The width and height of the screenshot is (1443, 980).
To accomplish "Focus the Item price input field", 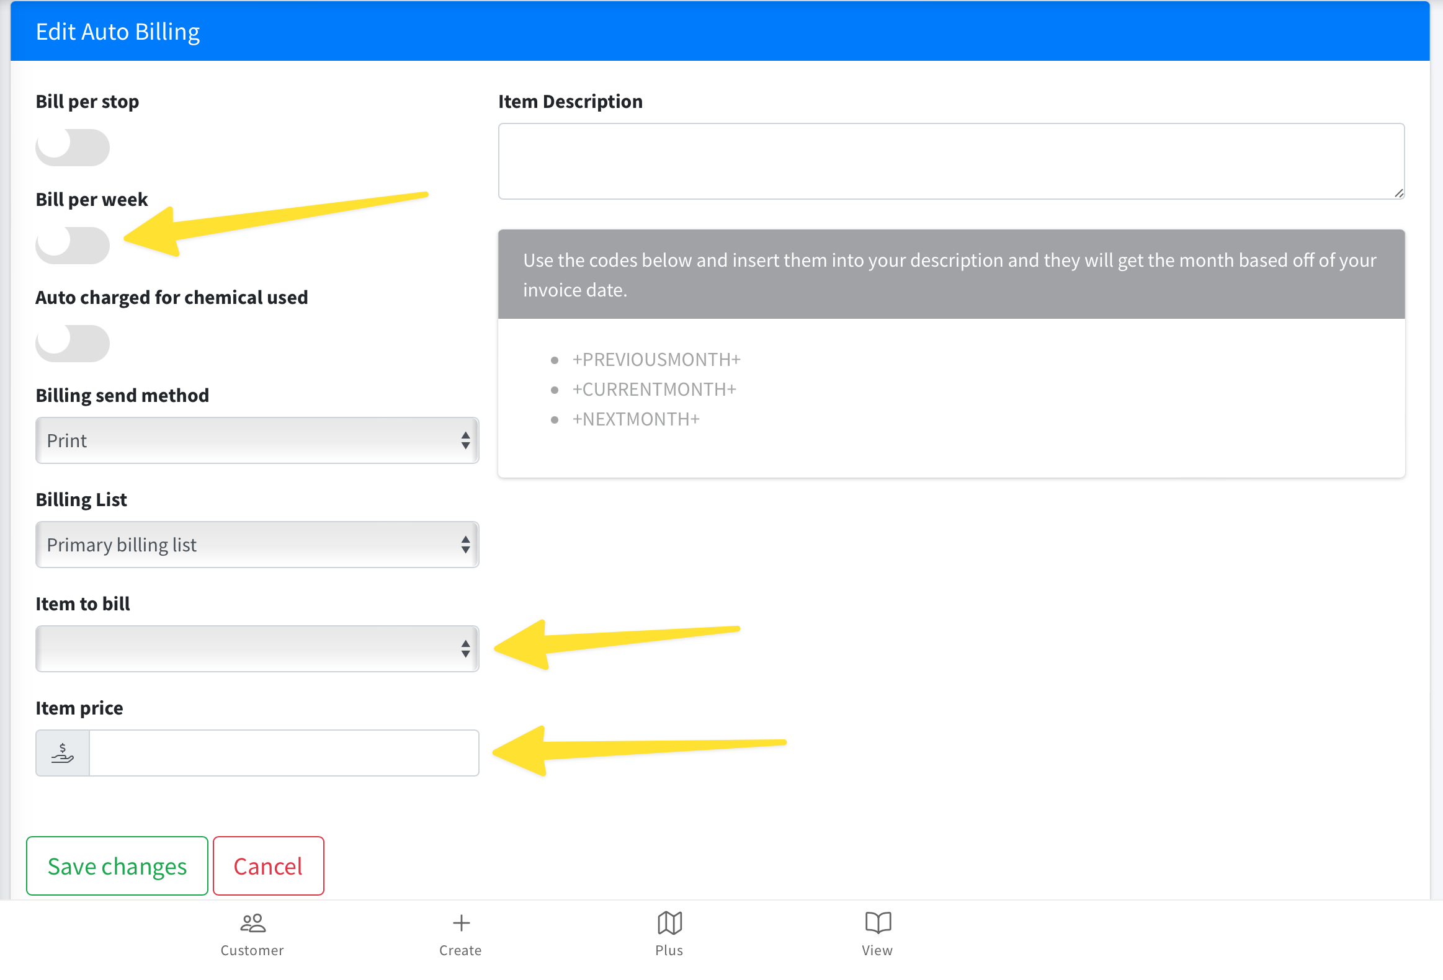I will 284,753.
